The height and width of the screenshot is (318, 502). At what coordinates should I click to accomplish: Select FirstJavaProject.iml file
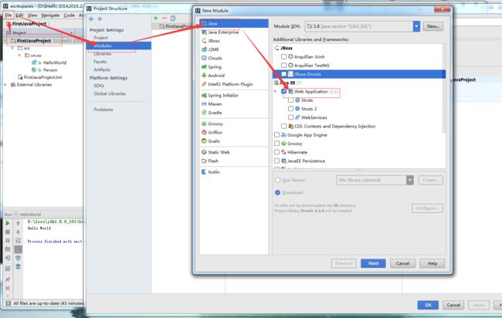pyautogui.click(x=43, y=77)
